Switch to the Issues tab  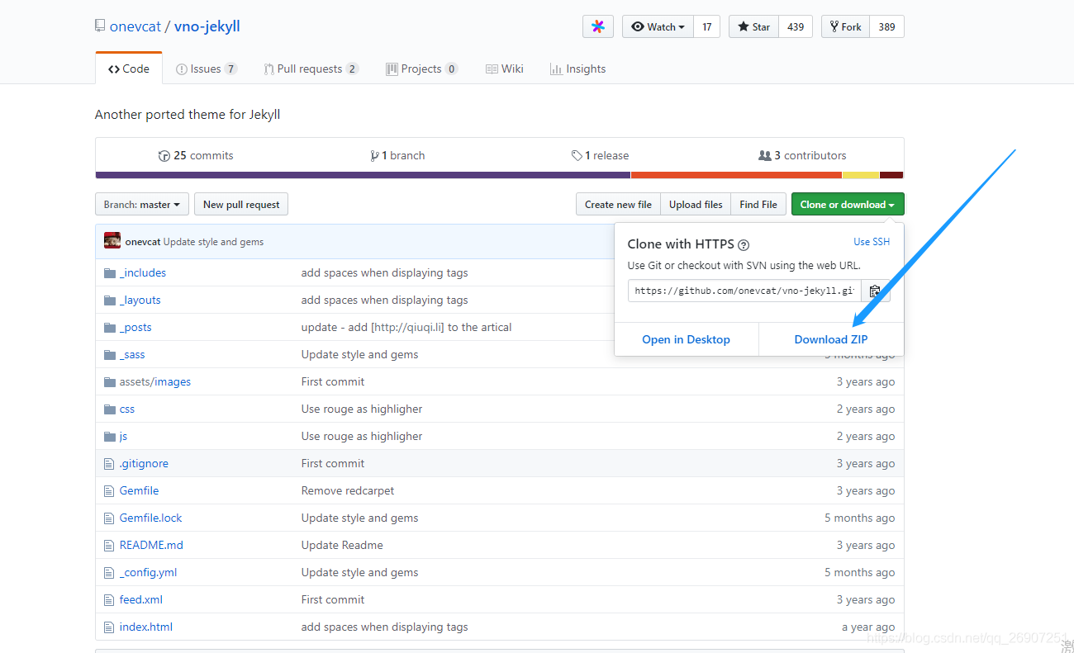point(207,69)
